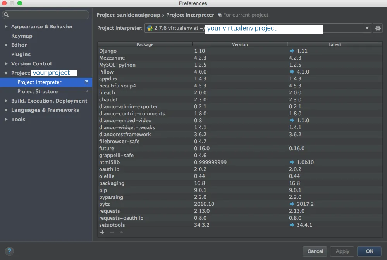Select Plugins in settings list
Screen dimensions: 387x260
point(21,54)
